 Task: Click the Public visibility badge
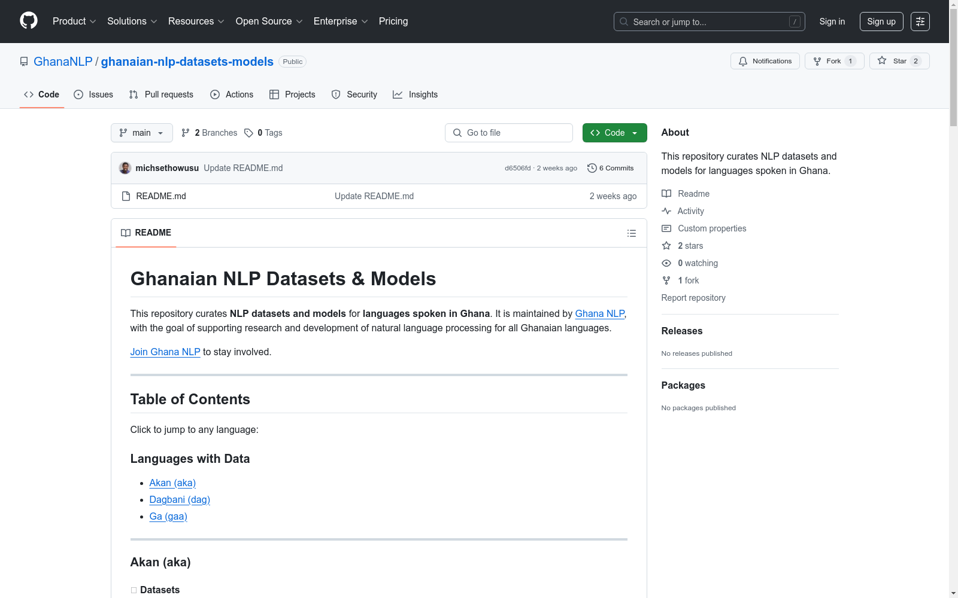[293, 62]
